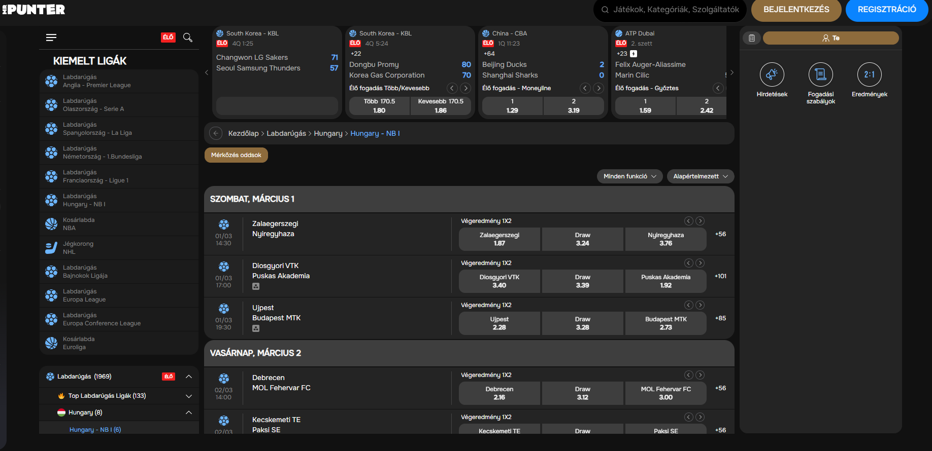Select the Mérkőzés oddsok tab

click(x=236, y=155)
